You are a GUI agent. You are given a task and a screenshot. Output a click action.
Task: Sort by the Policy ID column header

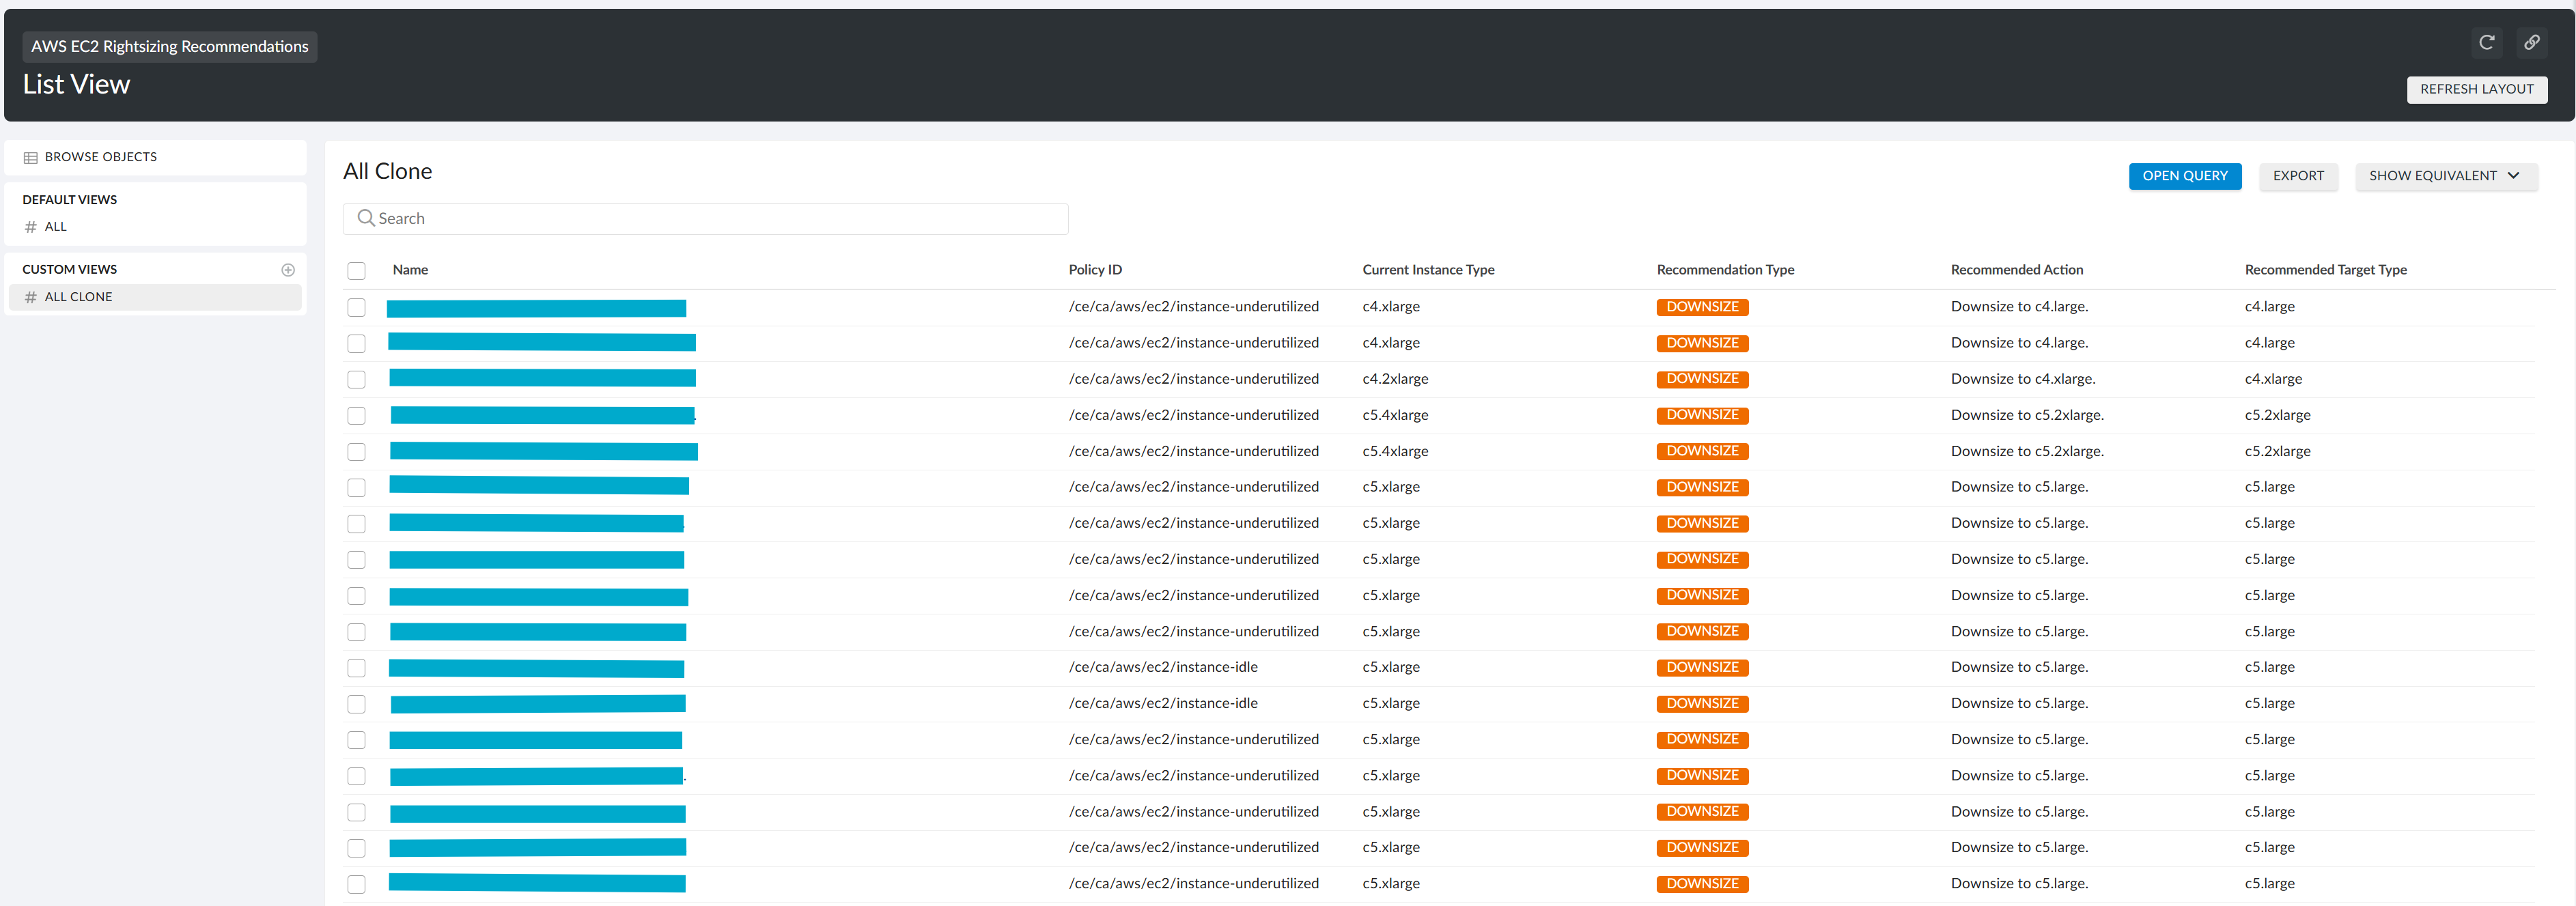(x=1095, y=270)
